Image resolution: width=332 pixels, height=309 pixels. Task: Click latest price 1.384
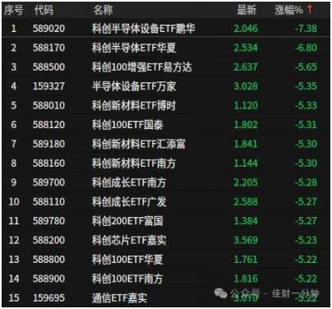pyautogui.click(x=246, y=221)
